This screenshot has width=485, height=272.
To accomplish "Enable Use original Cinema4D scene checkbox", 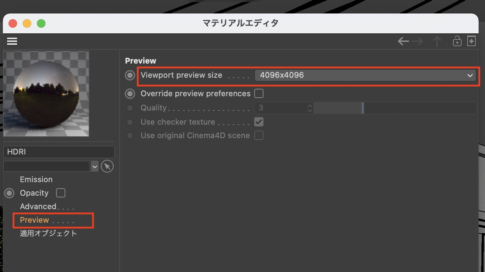I will [x=259, y=135].
